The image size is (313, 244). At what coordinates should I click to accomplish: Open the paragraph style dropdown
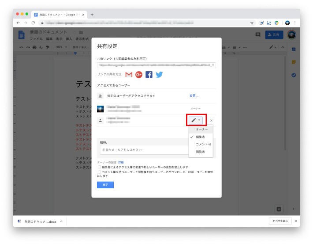click(81, 47)
